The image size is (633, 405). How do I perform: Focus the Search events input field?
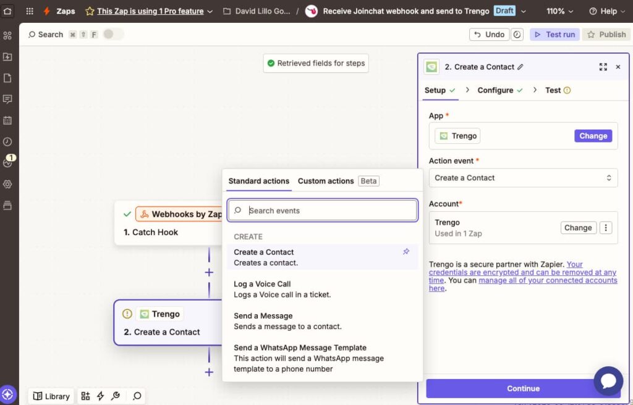point(323,210)
